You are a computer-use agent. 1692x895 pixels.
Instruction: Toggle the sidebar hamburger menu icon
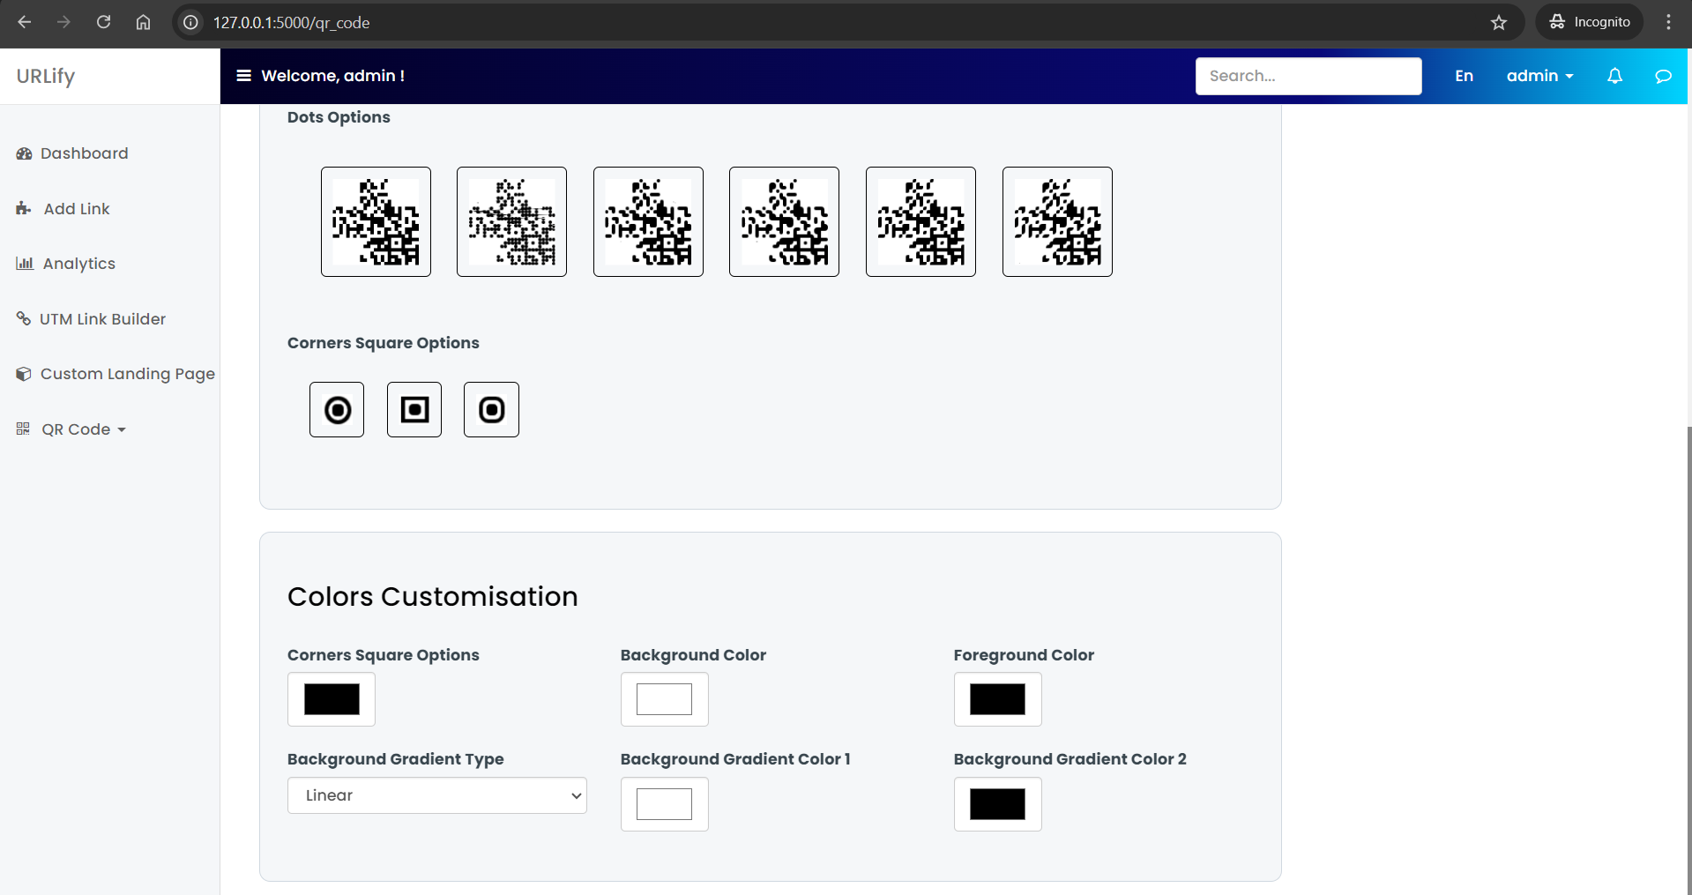tap(243, 76)
